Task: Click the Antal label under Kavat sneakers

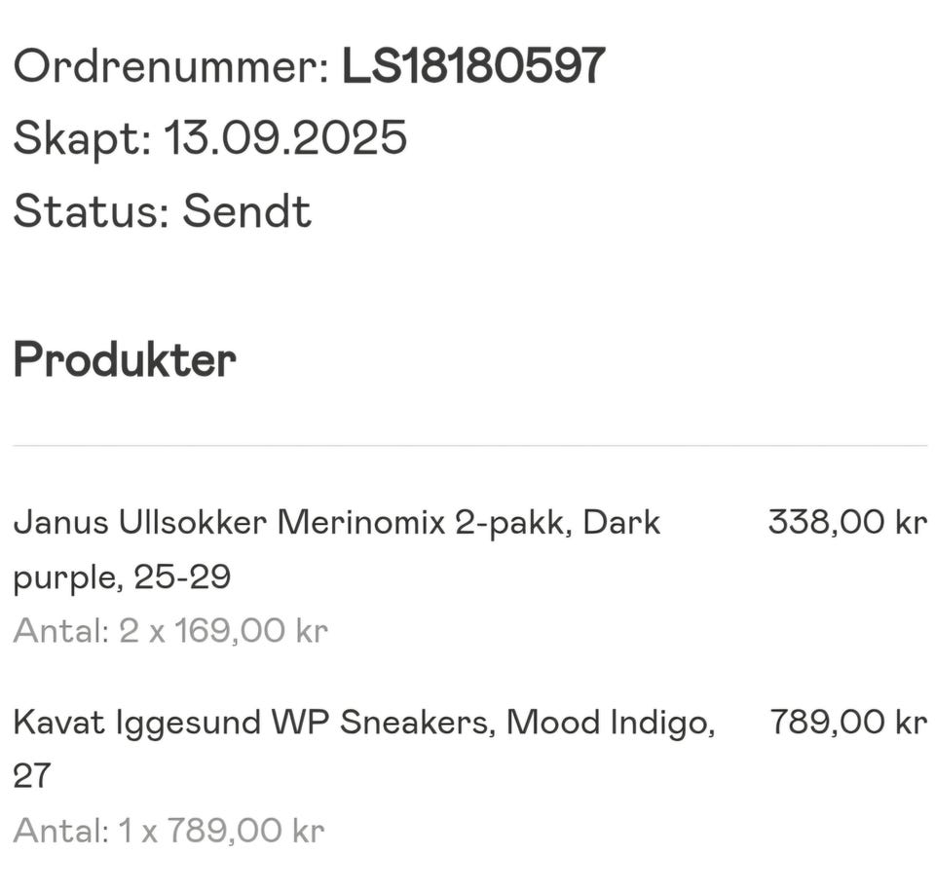Action: 60,831
